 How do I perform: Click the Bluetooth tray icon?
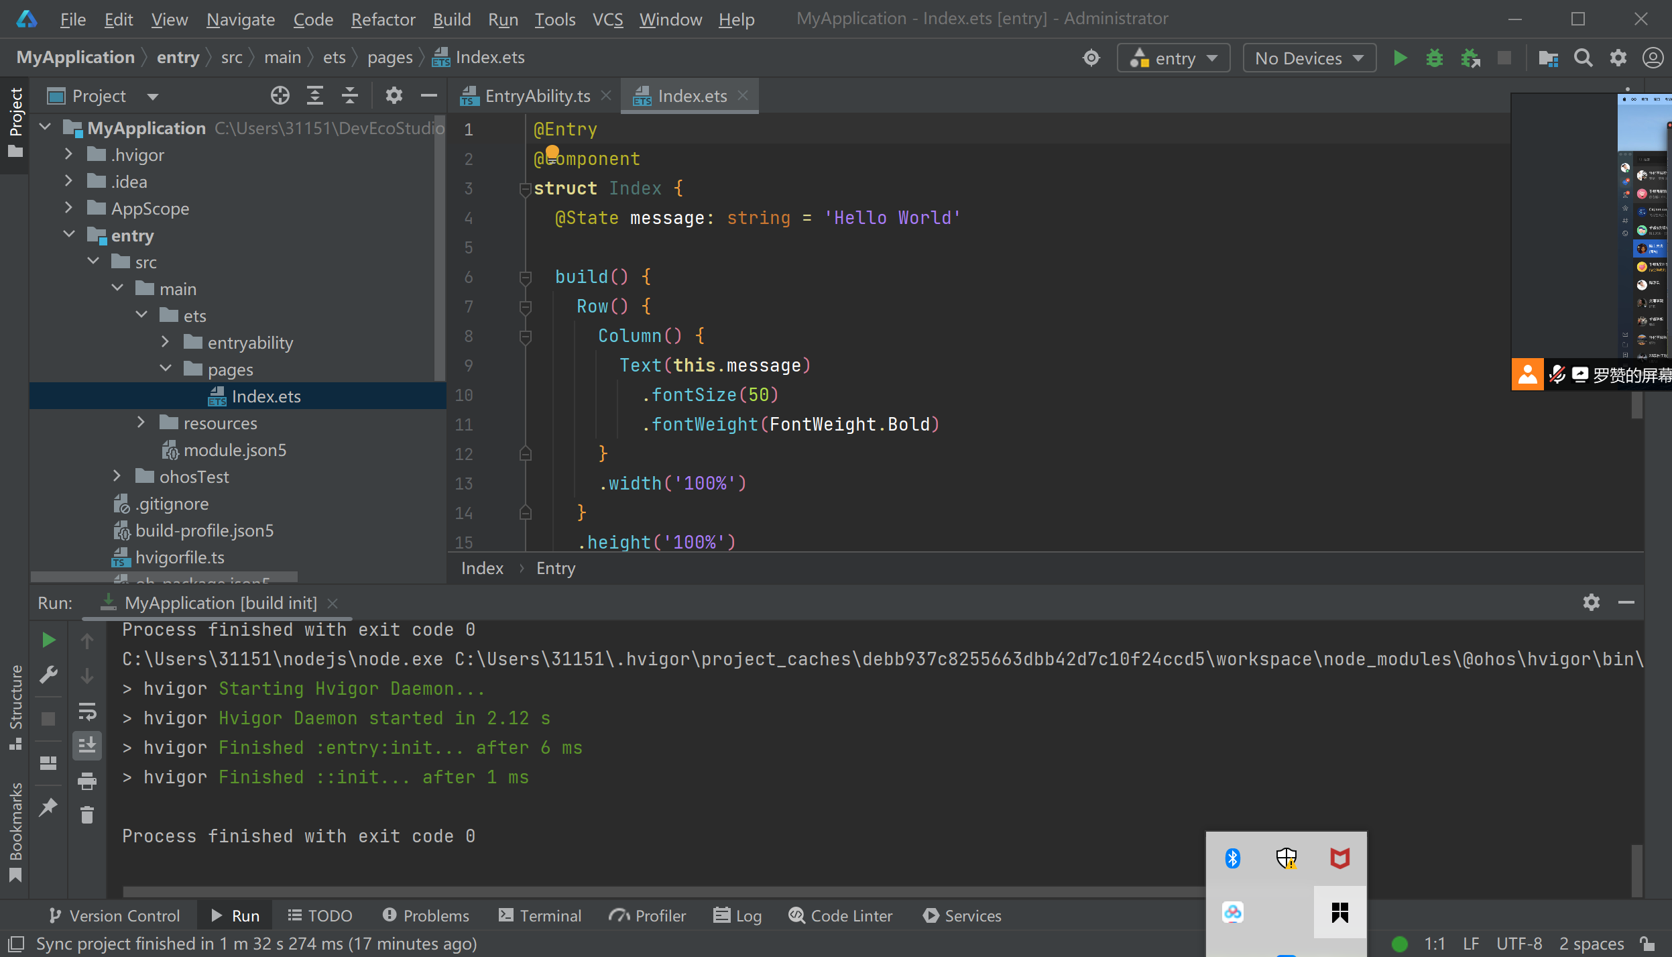click(x=1233, y=858)
